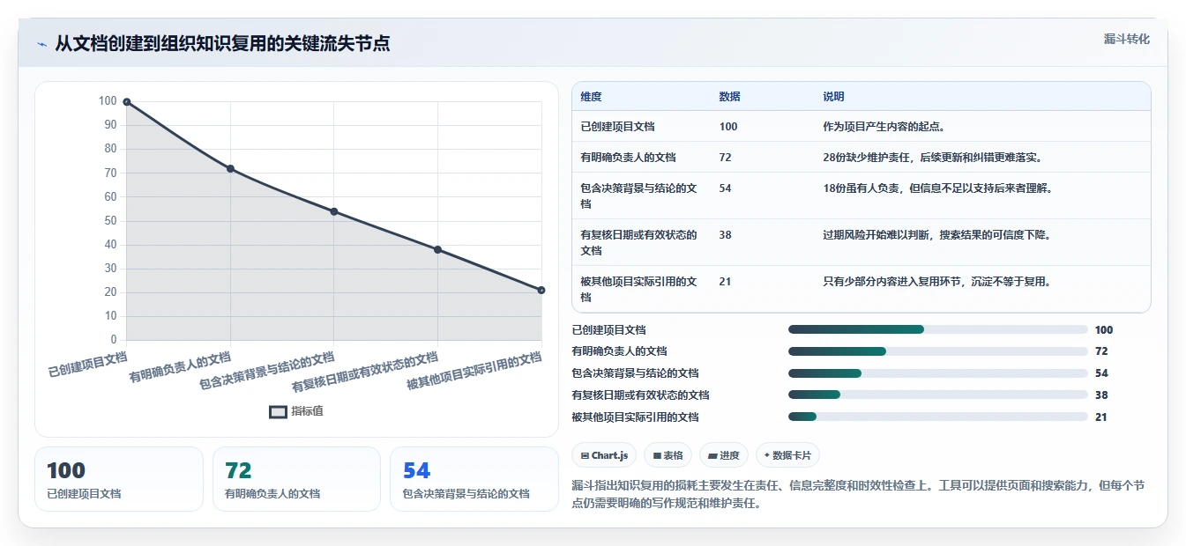Click the 维度 table column header
Image resolution: width=1186 pixels, height=546 pixels.
tap(592, 97)
